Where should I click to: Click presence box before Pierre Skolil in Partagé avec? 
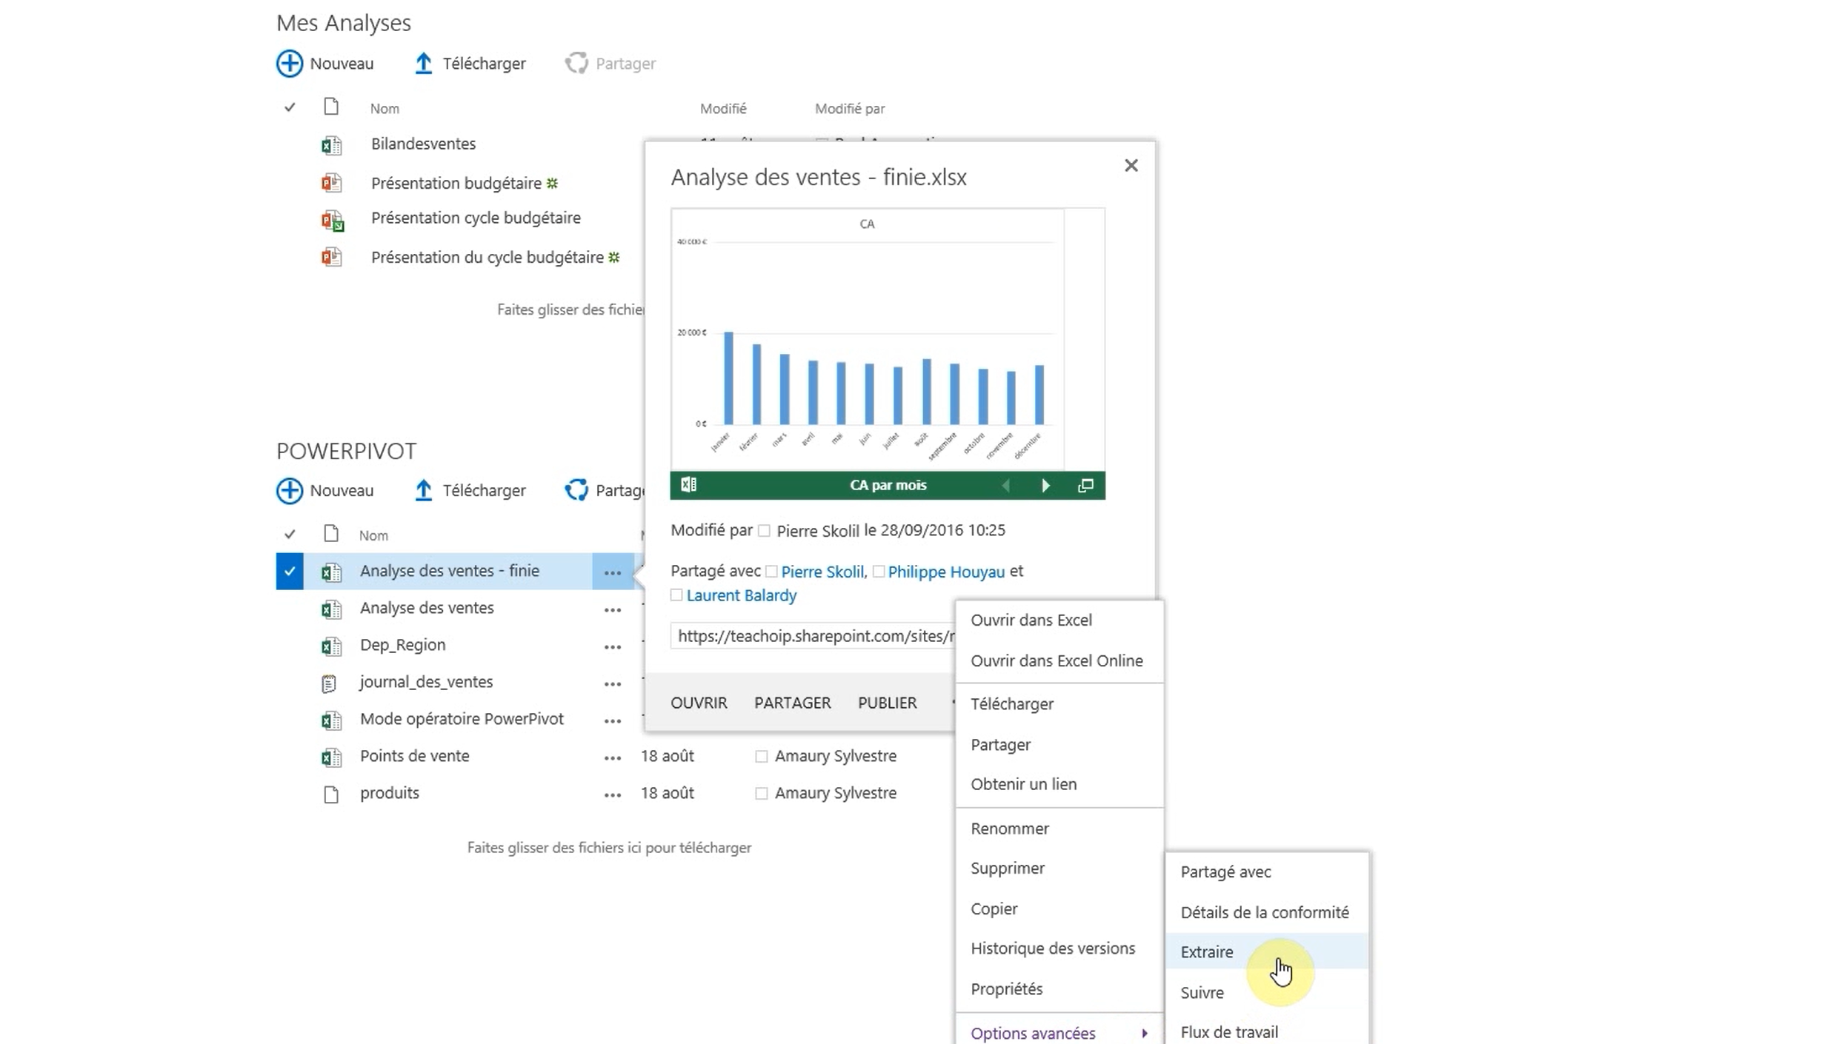click(771, 572)
